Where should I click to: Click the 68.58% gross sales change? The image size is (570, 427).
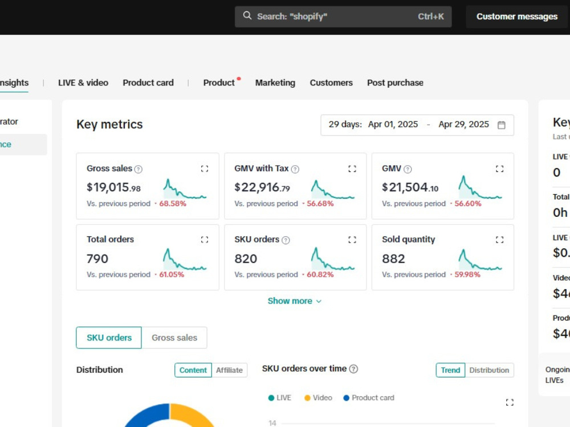(x=173, y=204)
